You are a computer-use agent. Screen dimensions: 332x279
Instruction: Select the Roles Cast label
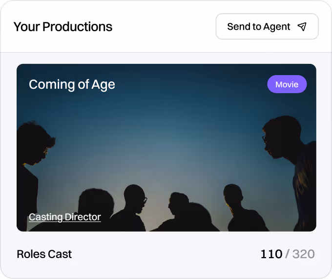[x=44, y=254]
